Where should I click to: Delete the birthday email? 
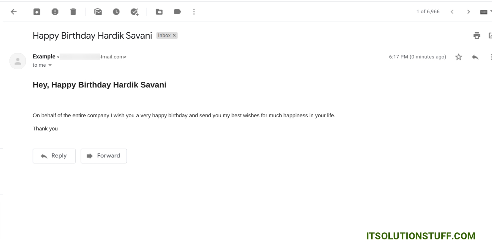73,12
